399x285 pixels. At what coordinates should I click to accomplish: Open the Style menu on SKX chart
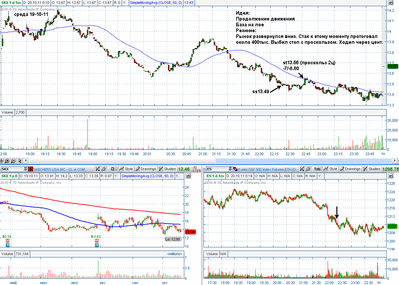(x=126, y=169)
